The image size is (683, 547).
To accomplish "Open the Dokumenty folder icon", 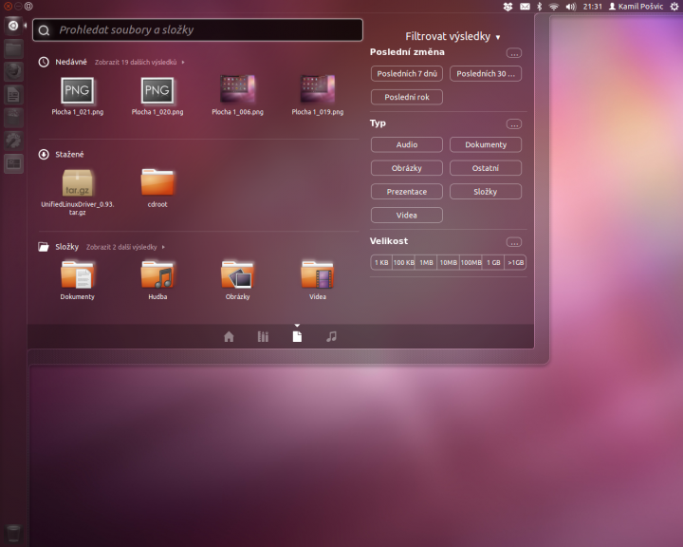I will (77, 275).
